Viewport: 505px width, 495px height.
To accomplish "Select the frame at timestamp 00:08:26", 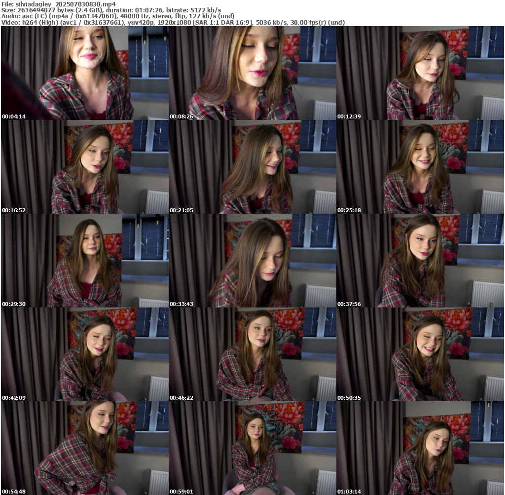I will pyautogui.click(x=252, y=73).
